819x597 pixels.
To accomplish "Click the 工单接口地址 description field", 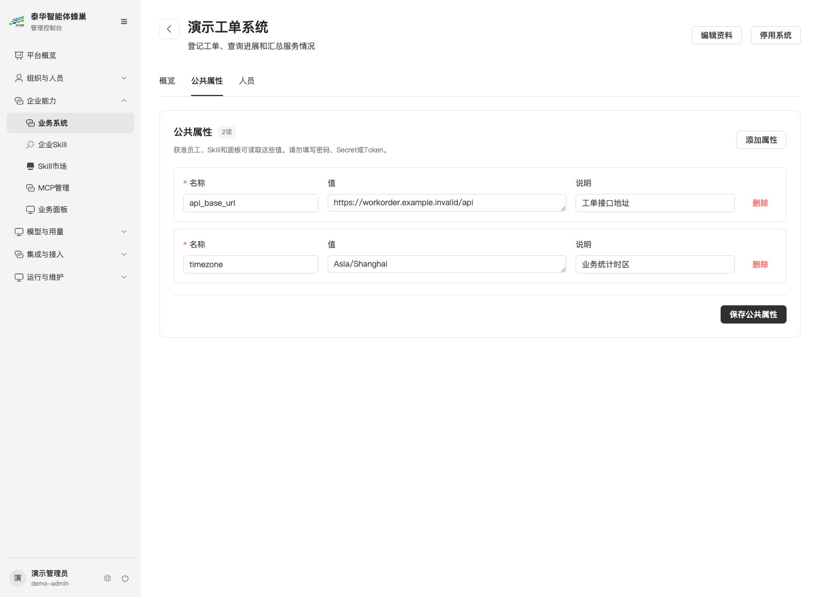I will pos(655,203).
